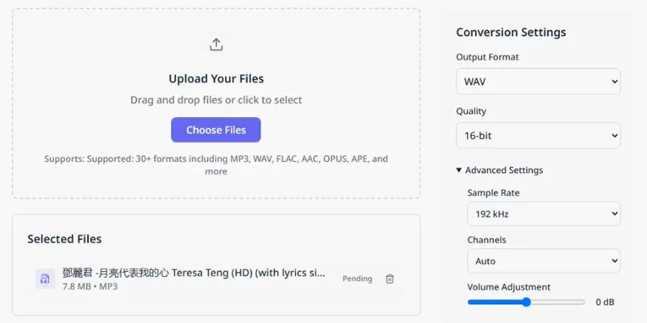The height and width of the screenshot is (323, 647).
Task: Click the 7.8 MB MP3 file info
Action: pyautogui.click(x=90, y=286)
